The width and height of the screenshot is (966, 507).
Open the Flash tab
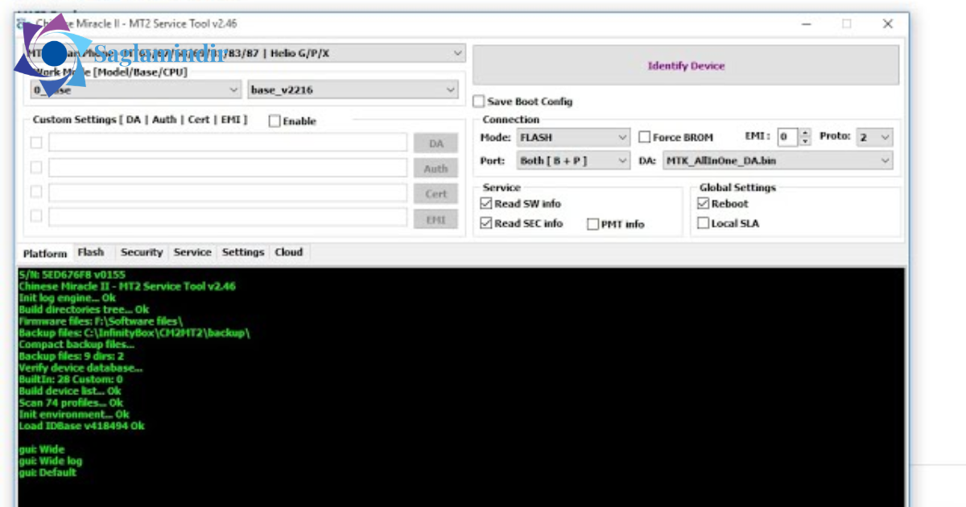coord(91,253)
